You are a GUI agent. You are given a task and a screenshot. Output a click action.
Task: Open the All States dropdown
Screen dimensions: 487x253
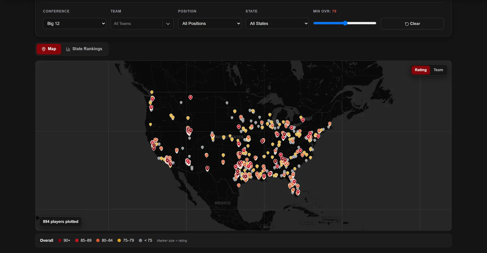(x=277, y=23)
